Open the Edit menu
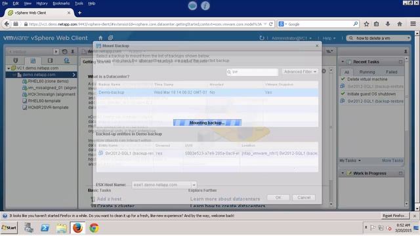The image size is (420, 236). [x=16, y=3]
